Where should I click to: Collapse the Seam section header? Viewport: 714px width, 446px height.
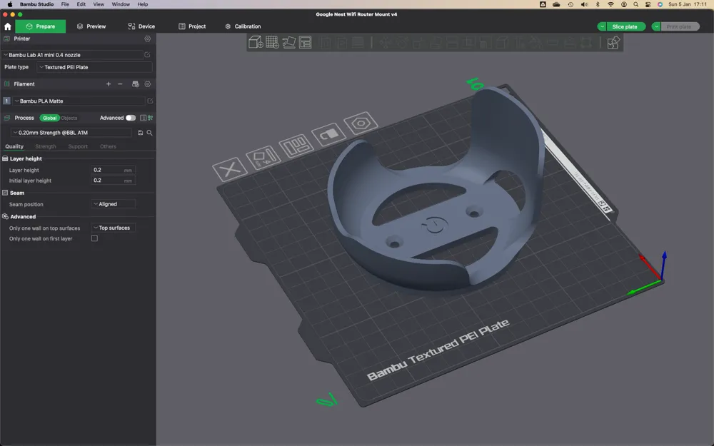[x=14, y=193]
